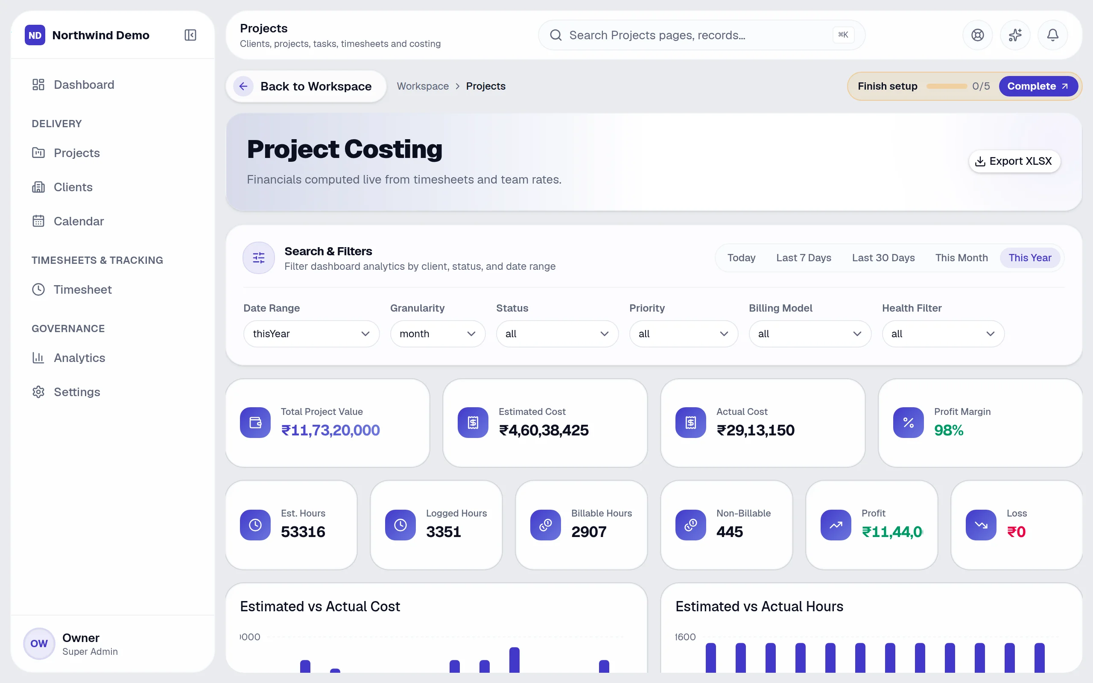Click the Est. Hours clock icon

click(255, 525)
